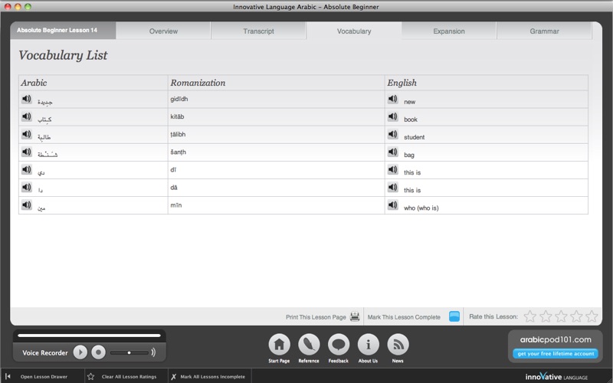The width and height of the screenshot is (613, 383).
Task: Play the voice recorder recording
Action: [x=80, y=352]
